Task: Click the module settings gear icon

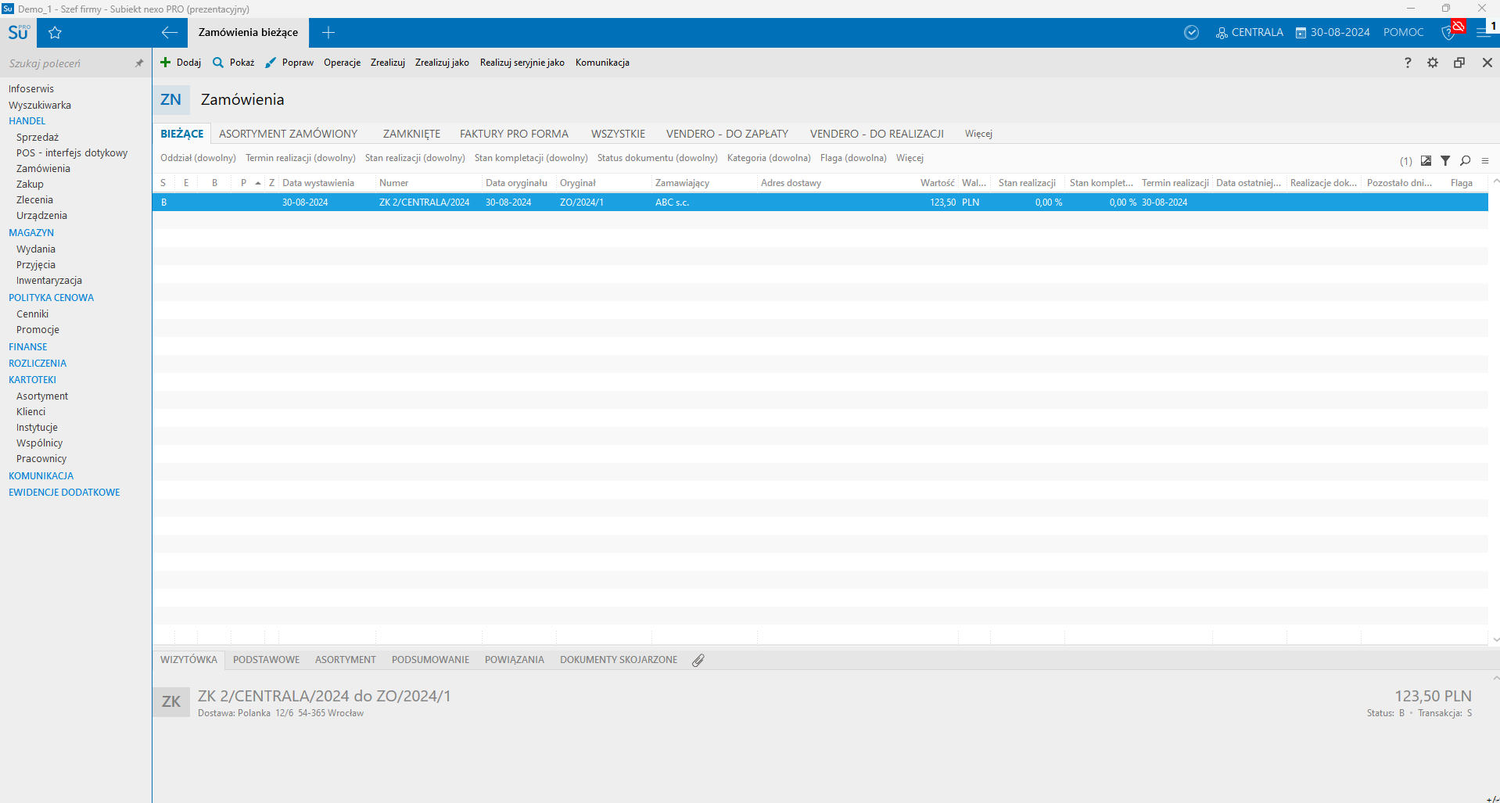Action: 1432,63
